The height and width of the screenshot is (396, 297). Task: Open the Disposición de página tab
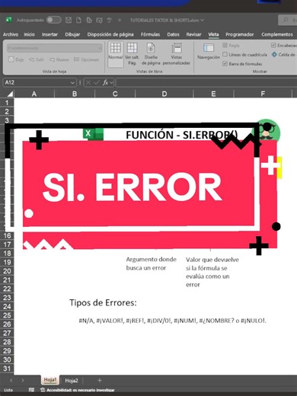(x=110, y=34)
